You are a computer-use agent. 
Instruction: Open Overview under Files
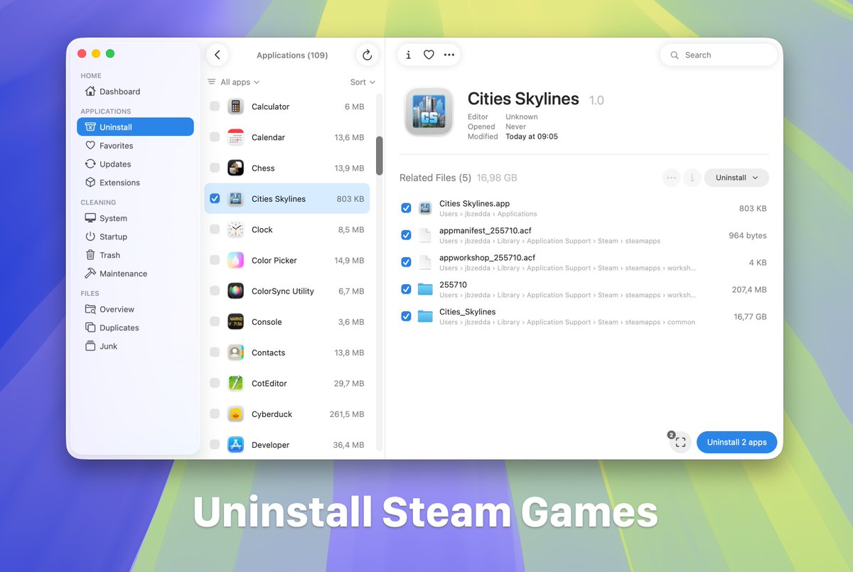pos(135,309)
